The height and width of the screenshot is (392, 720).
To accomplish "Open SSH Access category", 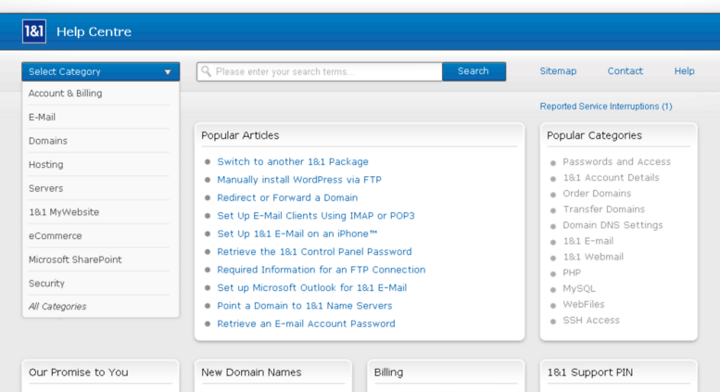I will pyautogui.click(x=591, y=320).
